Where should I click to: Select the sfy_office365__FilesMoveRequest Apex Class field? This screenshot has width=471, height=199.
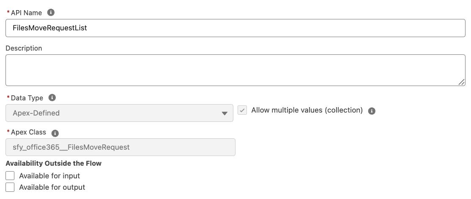(120, 147)
